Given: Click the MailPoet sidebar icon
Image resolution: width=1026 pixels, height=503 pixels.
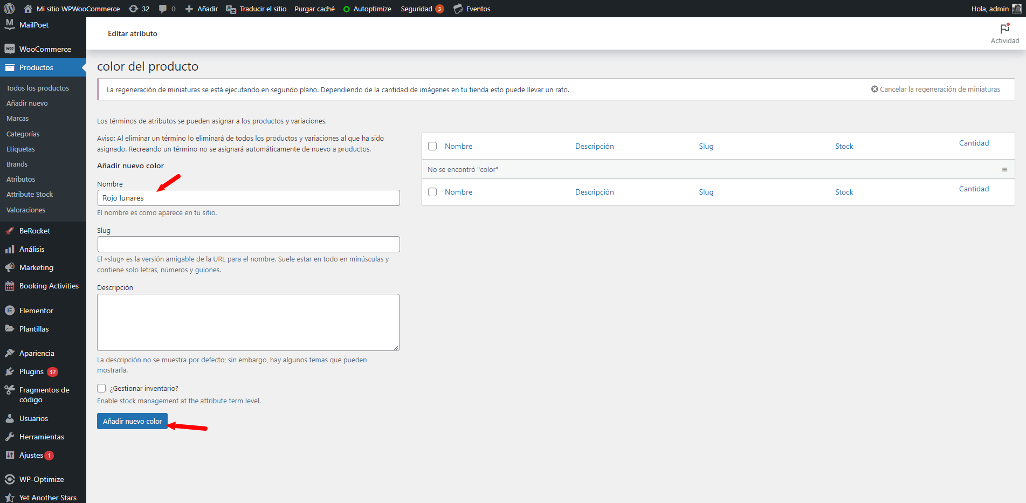Looking at the screenshot, I should point(9,25).
